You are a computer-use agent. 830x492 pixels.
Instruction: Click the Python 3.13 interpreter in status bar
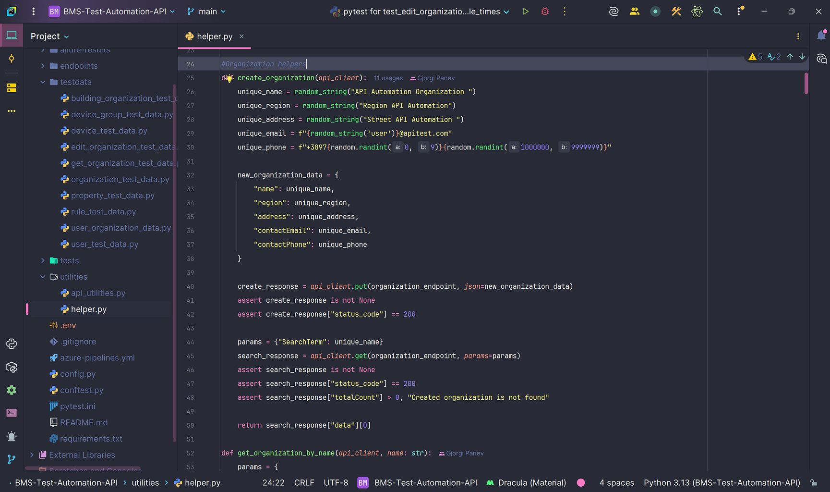click(722, 482)
